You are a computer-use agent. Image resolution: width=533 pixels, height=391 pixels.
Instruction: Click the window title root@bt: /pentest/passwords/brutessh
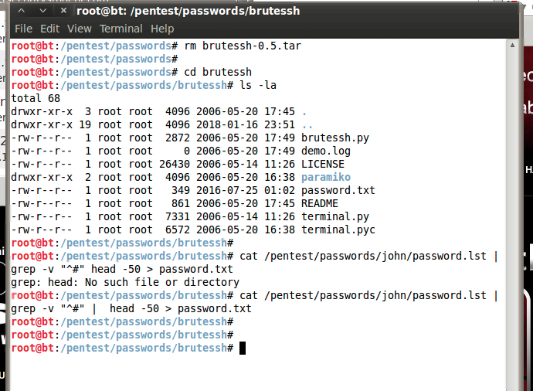188,11
